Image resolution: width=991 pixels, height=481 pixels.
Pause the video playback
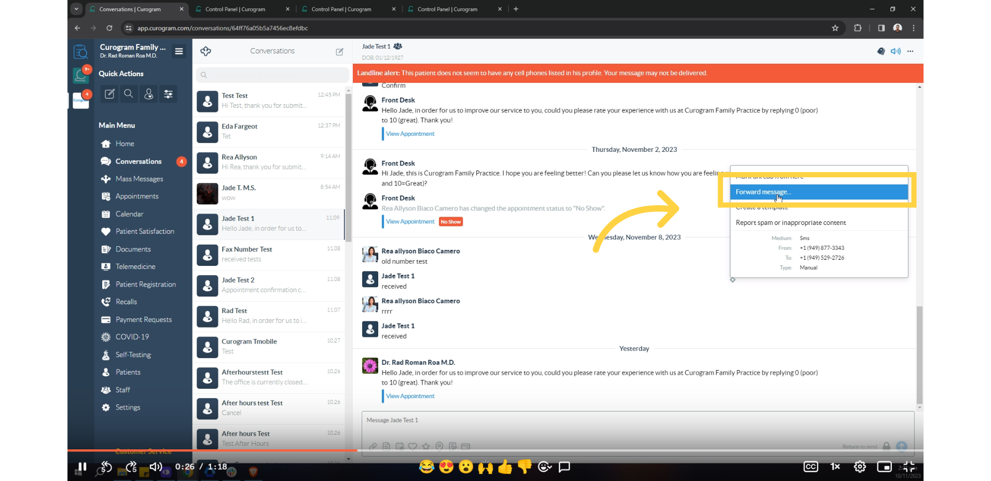click(82, 466)
